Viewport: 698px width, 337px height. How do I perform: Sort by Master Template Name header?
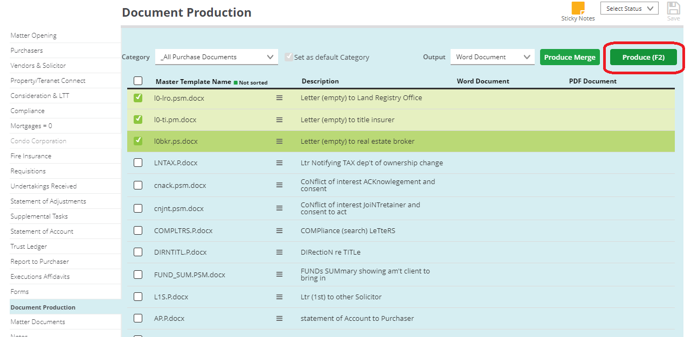coord(193,82)
